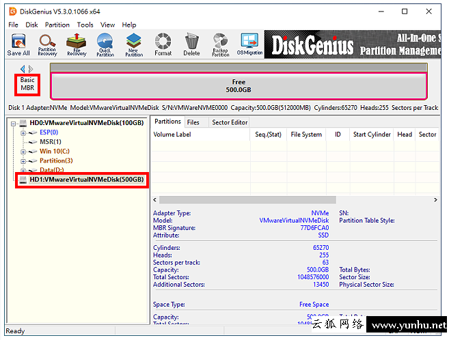Click MSR(1) partition icon
449x340 pixels.
coord(33,142)
